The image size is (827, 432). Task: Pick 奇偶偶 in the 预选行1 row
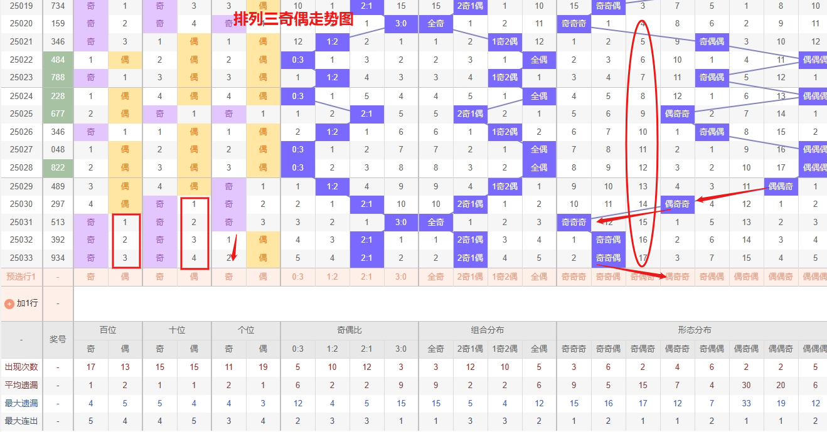click(x=712, y=277)
